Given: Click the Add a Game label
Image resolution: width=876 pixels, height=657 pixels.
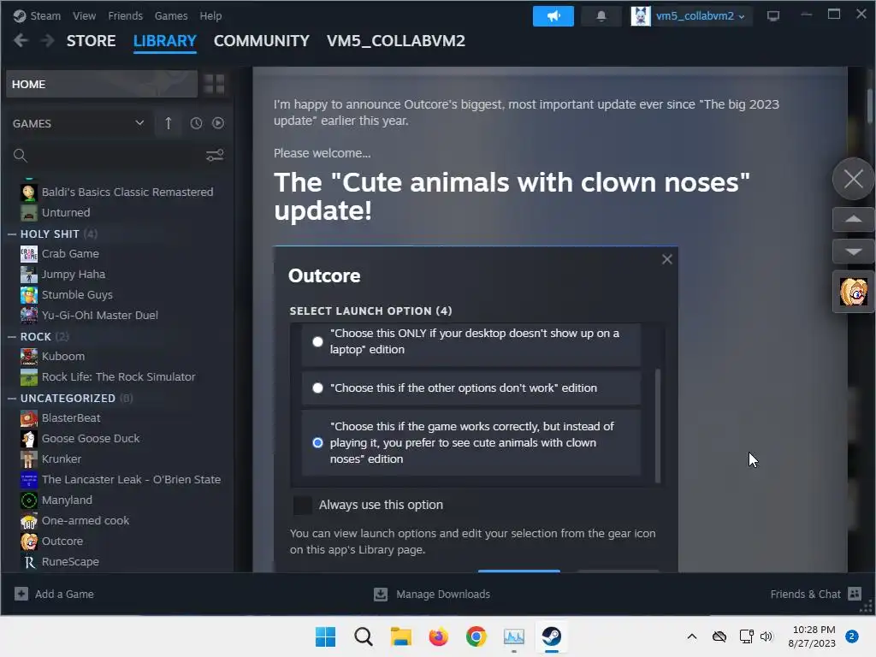Looking at the screenshot, I should coord(64,594).
